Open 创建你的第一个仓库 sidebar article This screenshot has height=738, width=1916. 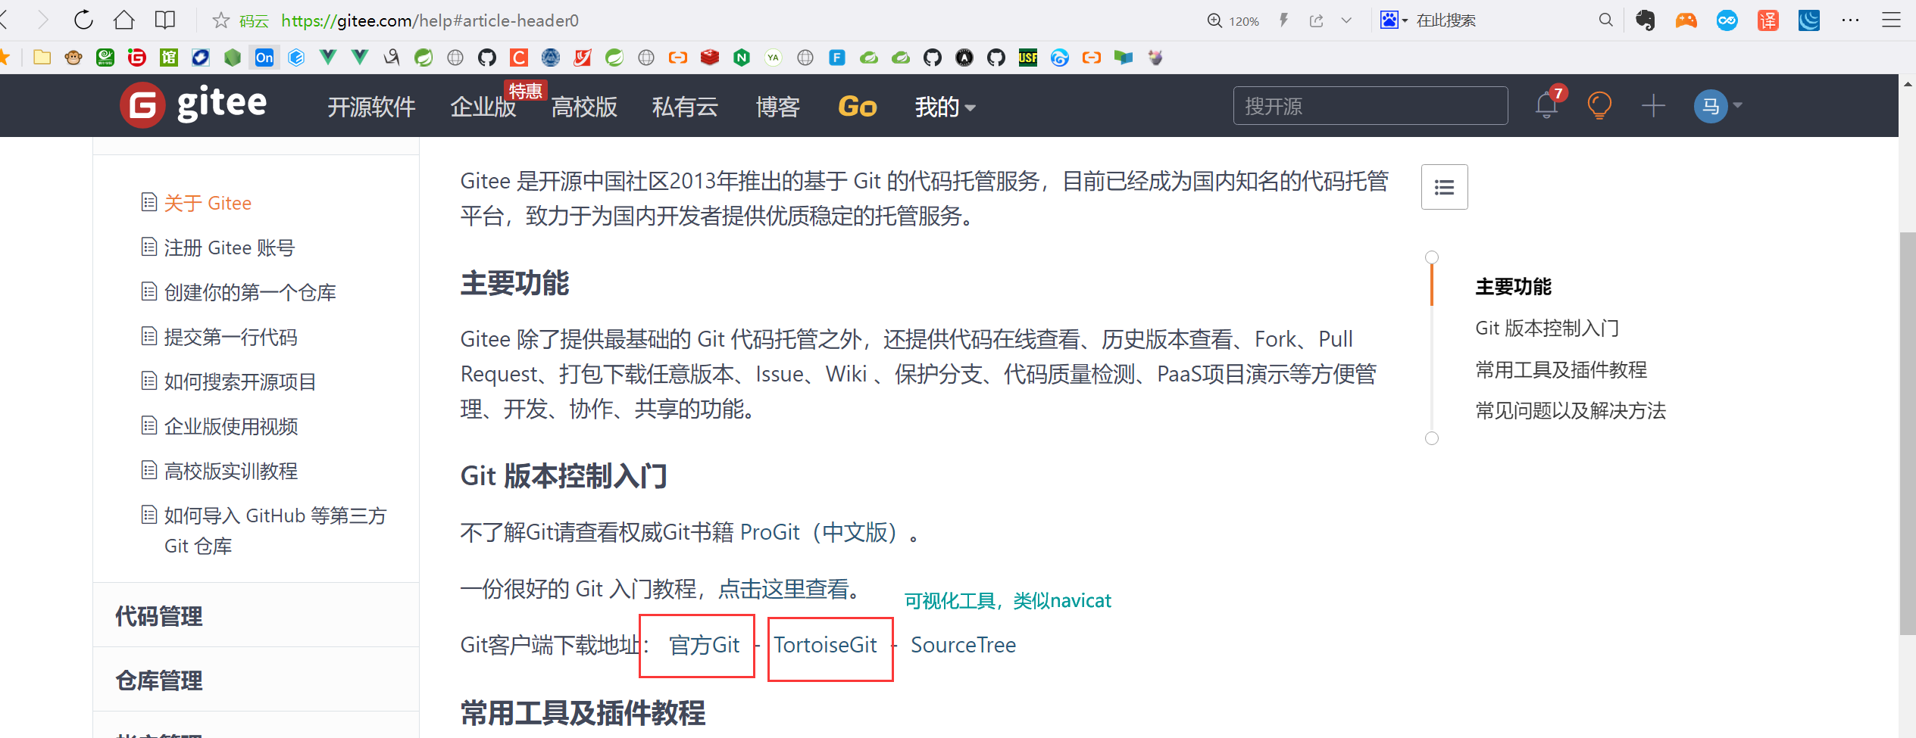pyautogui.click(x=250, y=292)
